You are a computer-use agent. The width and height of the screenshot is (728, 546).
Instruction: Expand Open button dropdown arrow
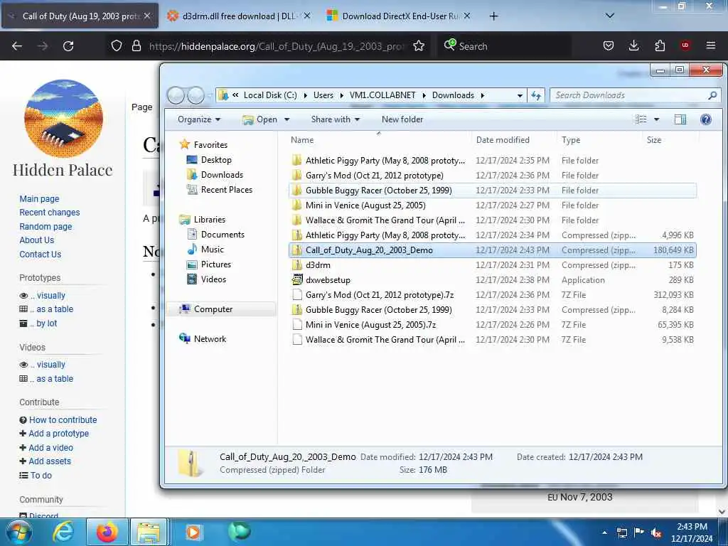pos(287,119)
